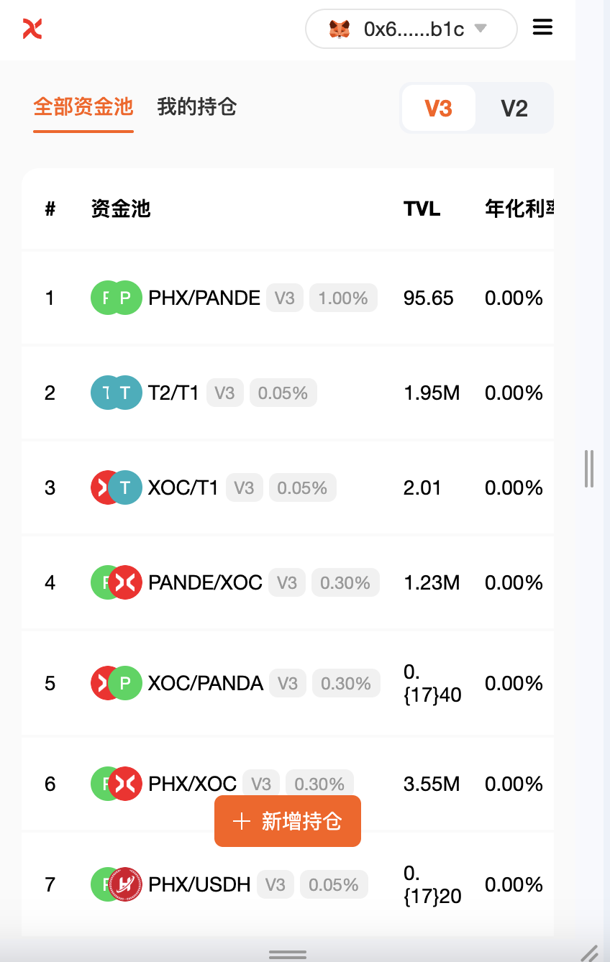Switch to V3 pool version

[439, 108]
